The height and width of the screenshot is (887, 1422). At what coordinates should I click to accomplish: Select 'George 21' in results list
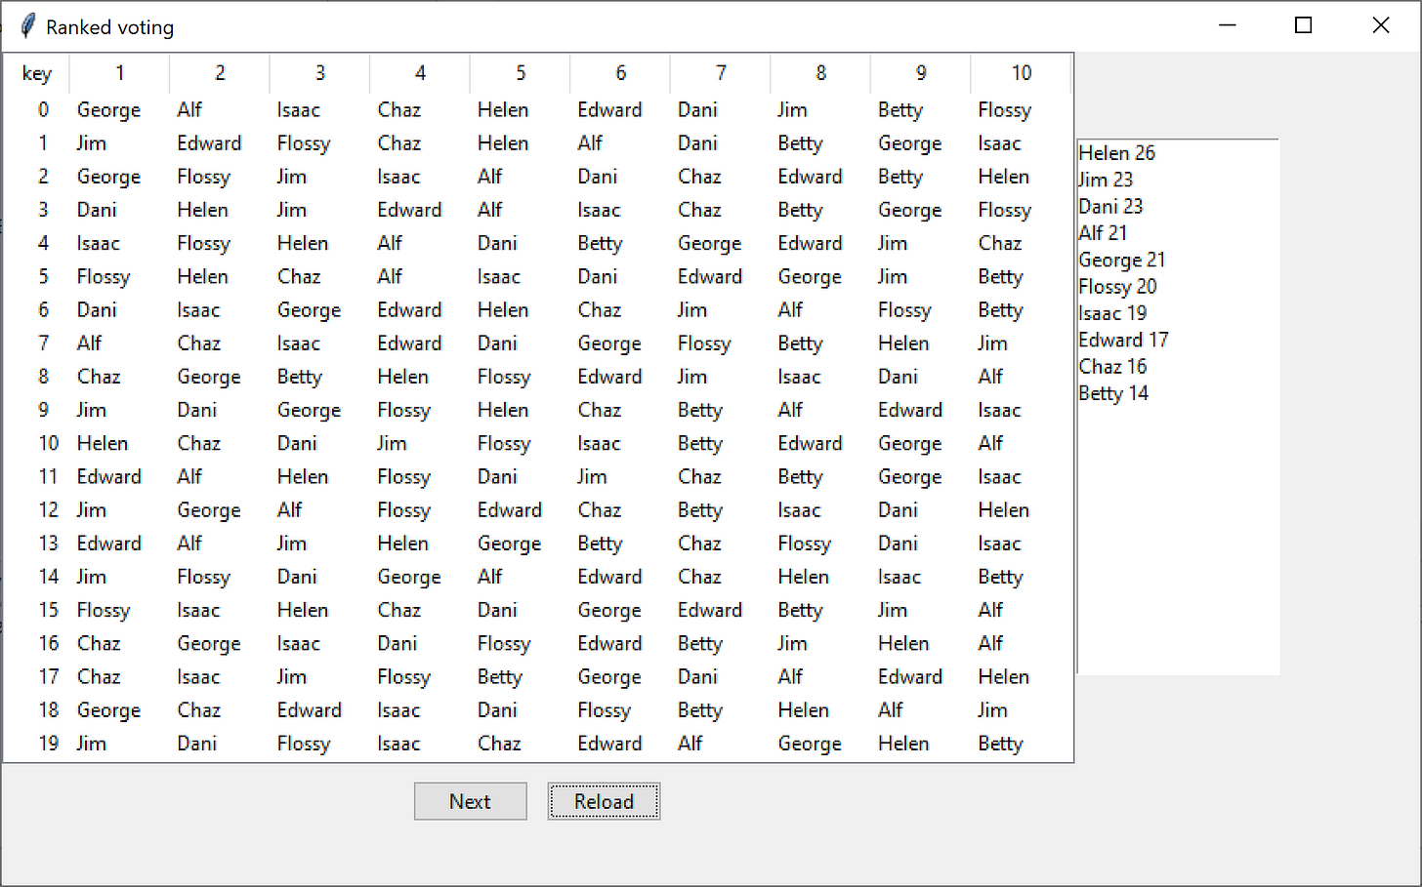pos(1121,260)
